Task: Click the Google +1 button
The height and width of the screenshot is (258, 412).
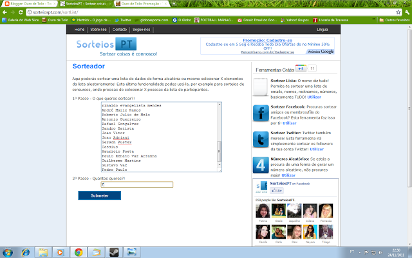Action: pyautogui.click(x=301, y=68)
